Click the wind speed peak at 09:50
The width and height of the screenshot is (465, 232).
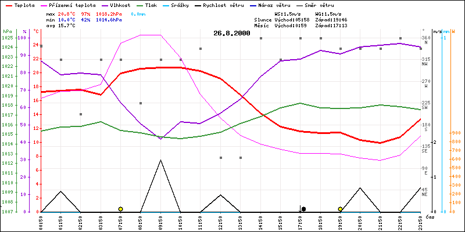(160, 160)
